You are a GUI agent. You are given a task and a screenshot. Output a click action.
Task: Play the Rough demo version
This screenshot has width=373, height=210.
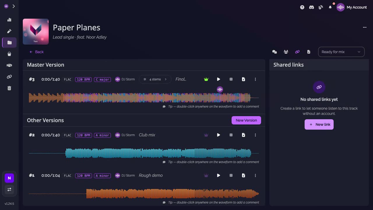[x=219, y=176]
